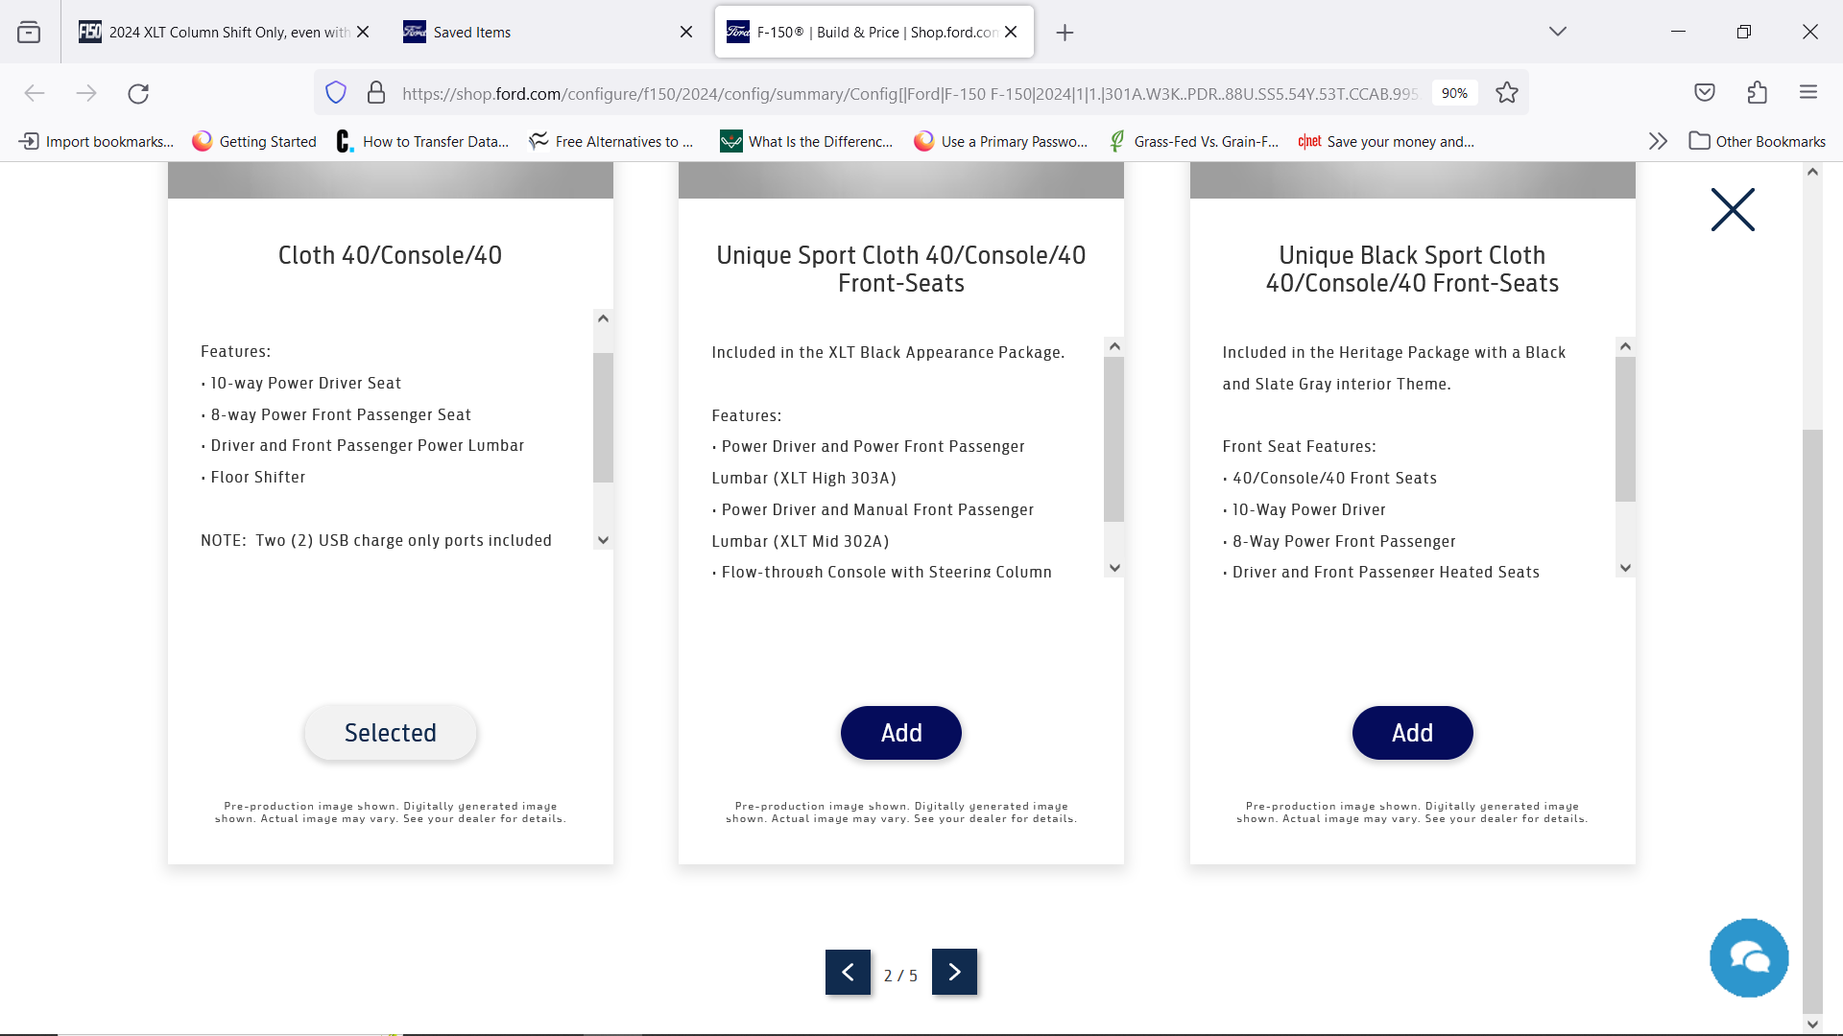Toggle off the Selected Cloth 40/Console/40 seats
This screenshot has width=1843, height=1036.
tap(390, 732)
